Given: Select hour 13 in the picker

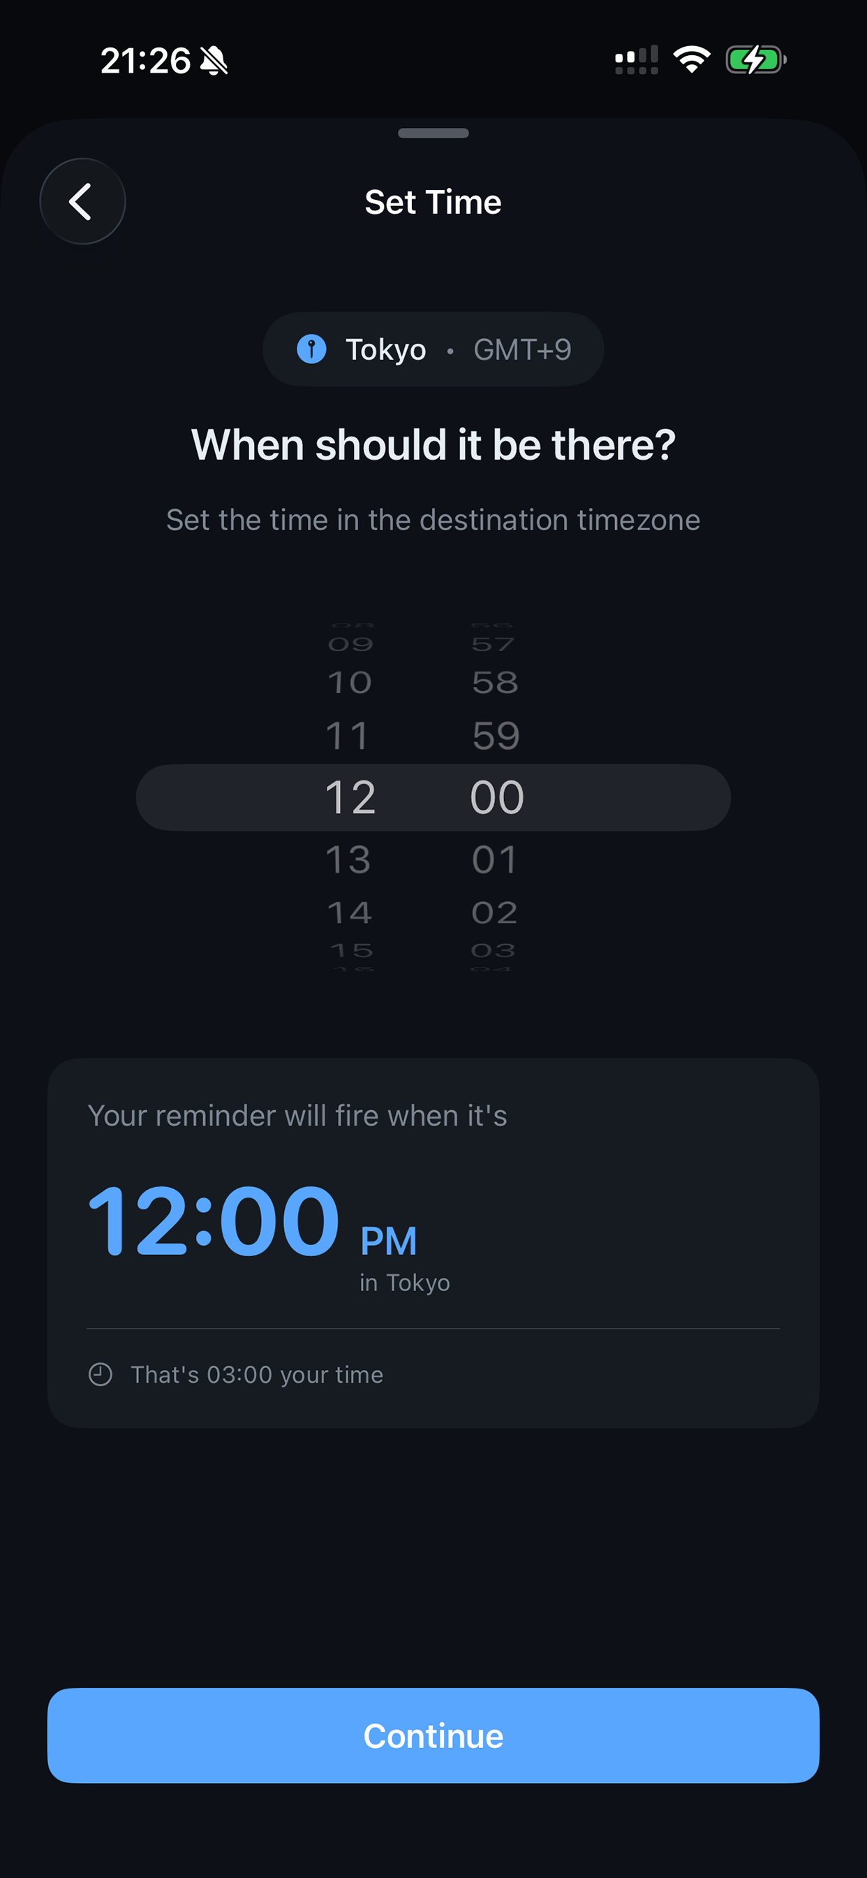Looking at the screenshot, I should [348, 859].
